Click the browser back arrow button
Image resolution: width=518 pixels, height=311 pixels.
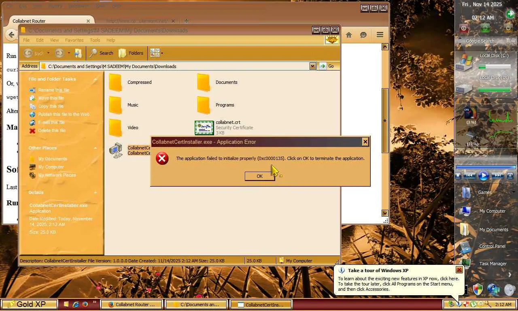(x=11, y=35)
